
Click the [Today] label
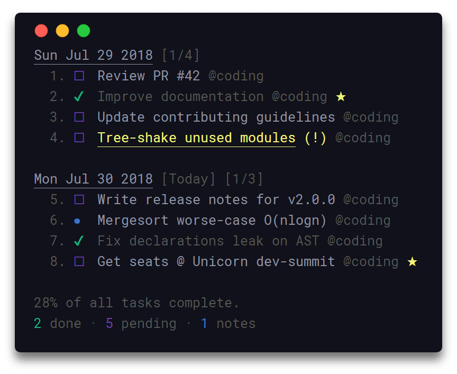coord(188,179)
